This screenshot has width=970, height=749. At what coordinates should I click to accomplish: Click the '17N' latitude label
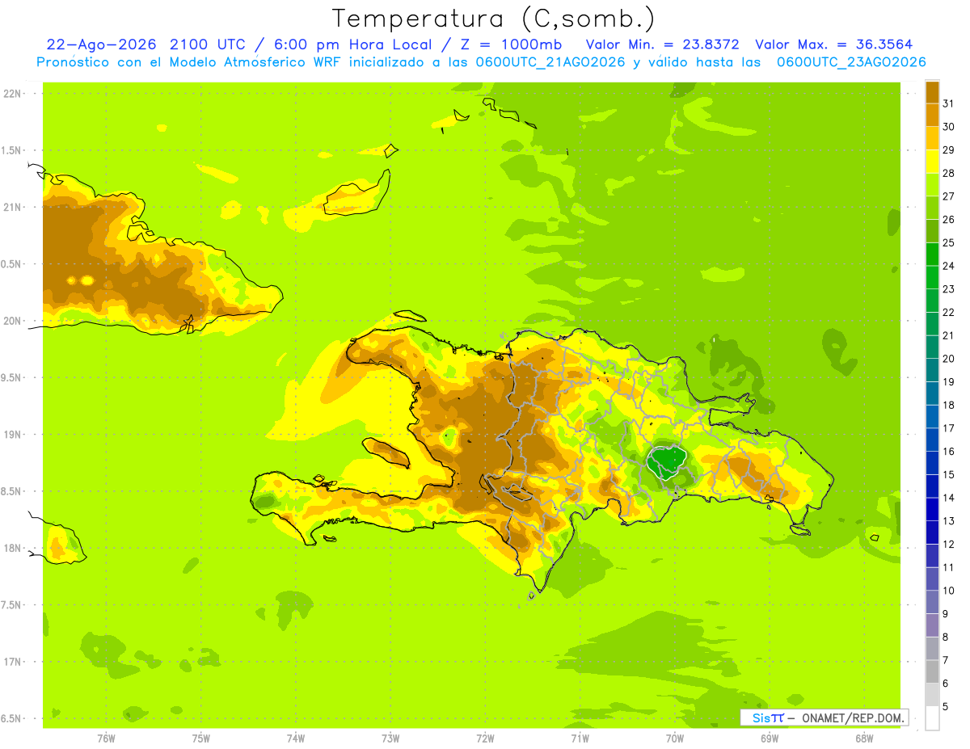click(x=12, y=662)
